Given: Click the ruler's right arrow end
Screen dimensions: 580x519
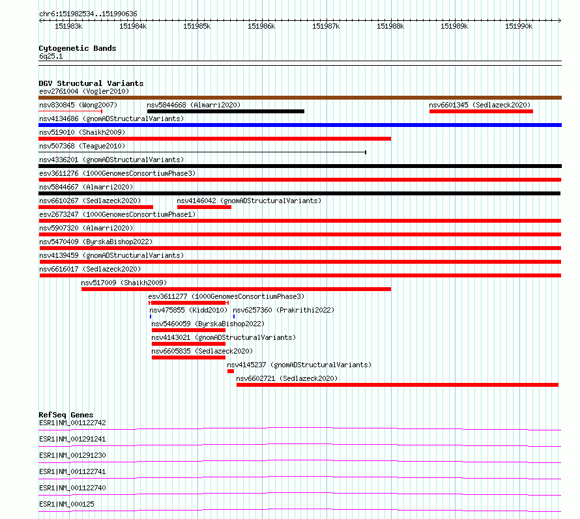Looking at the screenshot, I should click(560, 20).
